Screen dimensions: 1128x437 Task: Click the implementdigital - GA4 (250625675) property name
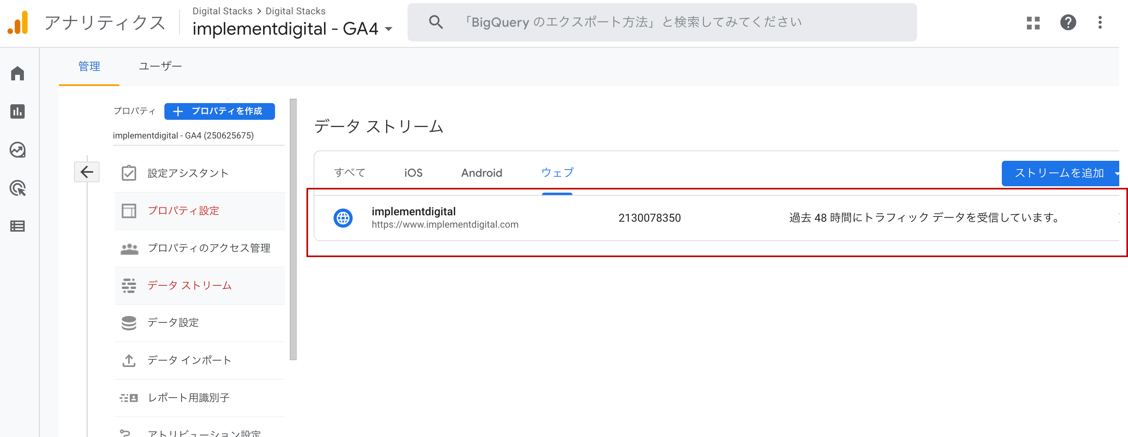coord(183,136)
